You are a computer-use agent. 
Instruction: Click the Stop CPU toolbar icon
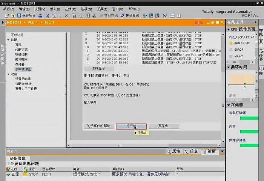coord(157,16)
